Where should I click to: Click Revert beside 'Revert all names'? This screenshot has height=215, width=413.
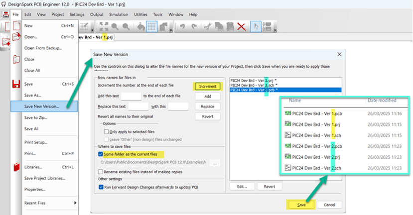[208, 116]
